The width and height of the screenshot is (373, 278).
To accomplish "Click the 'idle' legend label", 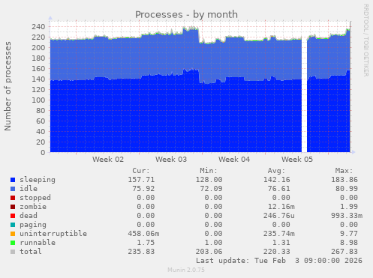I will [x=29, y=189].
